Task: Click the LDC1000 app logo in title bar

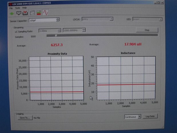Action: [10, 4]
